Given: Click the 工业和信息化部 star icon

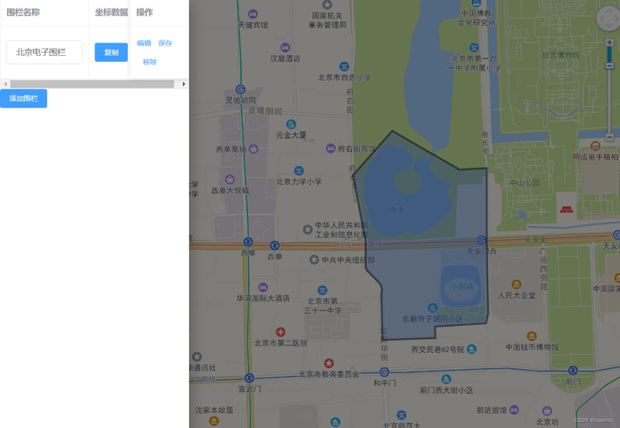Looking at the screenshot, I should click(308, 230).
